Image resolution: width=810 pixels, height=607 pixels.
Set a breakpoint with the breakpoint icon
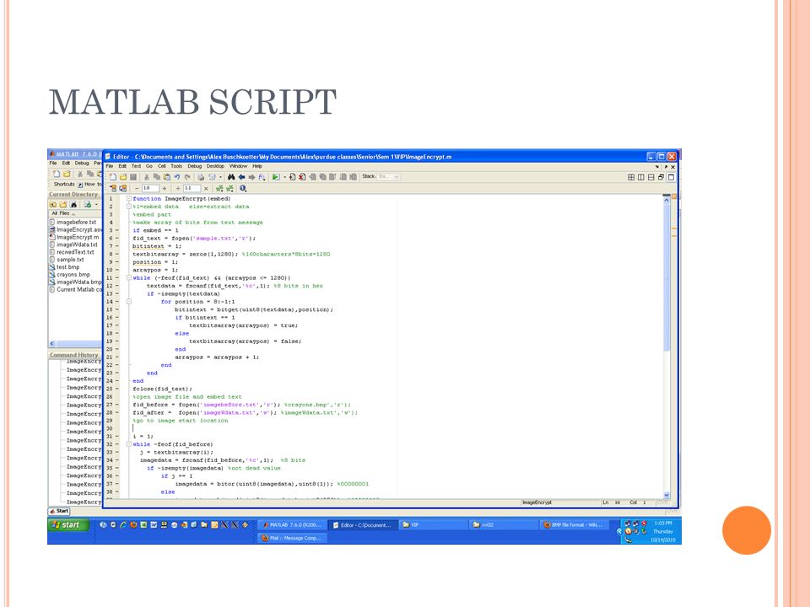(x=293, y=177)
